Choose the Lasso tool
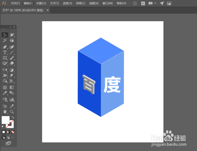This screenshot has width=197, height=151. (12, 41)
